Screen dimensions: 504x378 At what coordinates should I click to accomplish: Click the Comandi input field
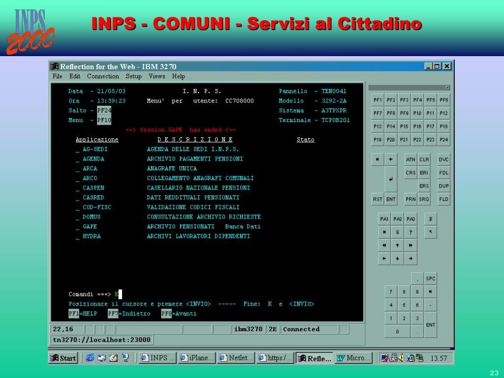[118, 294]
